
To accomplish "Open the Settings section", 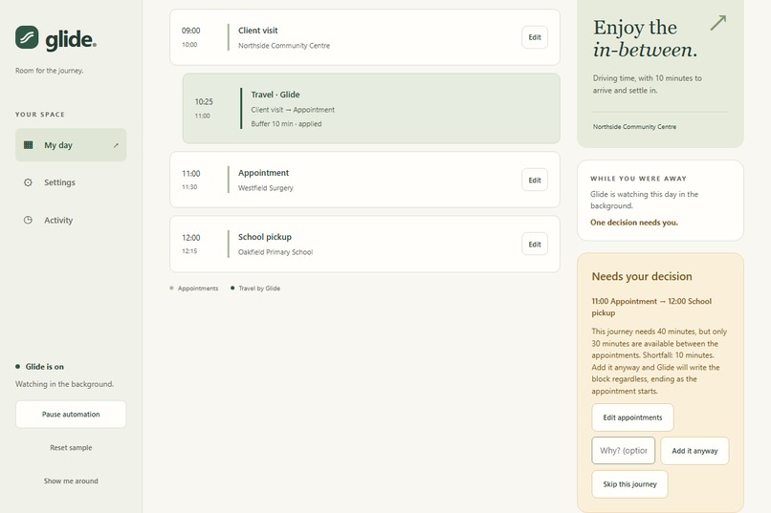I will 71,182.
